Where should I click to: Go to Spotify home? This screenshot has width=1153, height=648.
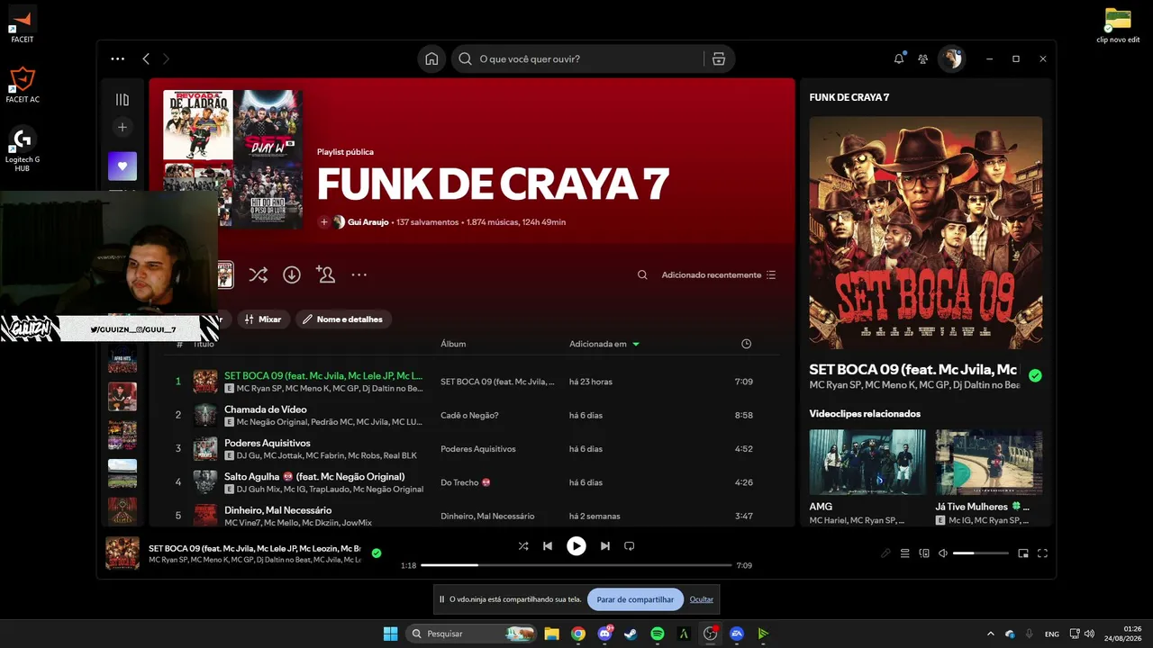(431, 58)
